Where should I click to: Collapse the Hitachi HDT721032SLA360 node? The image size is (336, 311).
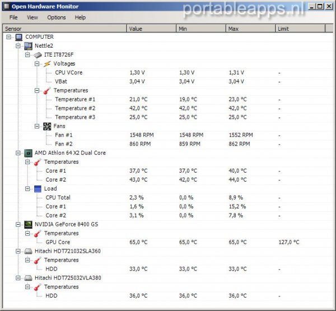(18, 252)
